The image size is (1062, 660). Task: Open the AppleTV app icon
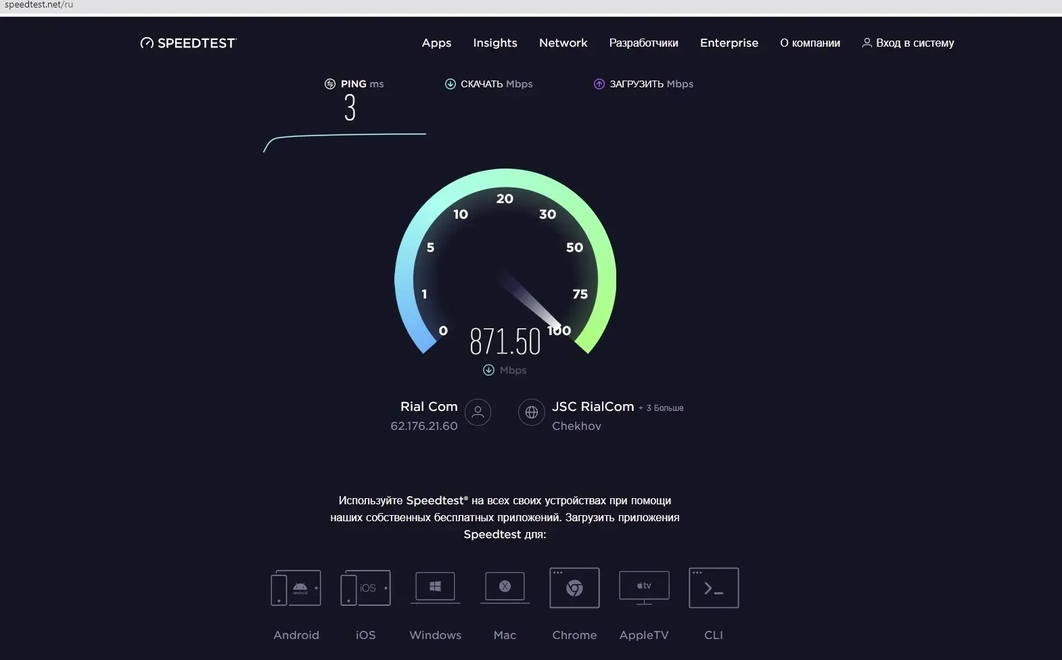point(644,588)
